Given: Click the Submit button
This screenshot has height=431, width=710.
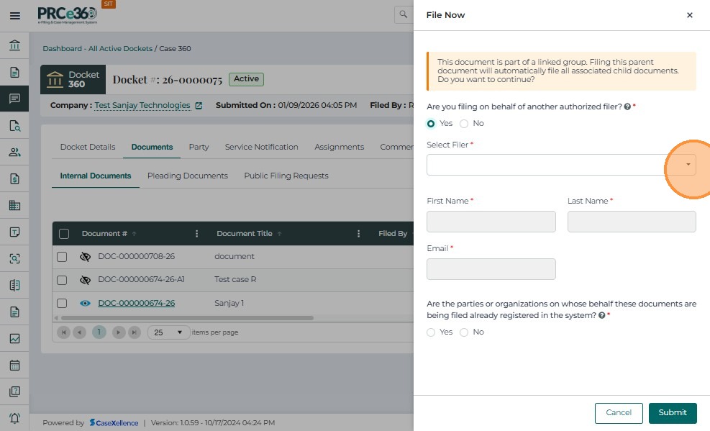Looking at the screenshot, I should (x=672, y=412).
